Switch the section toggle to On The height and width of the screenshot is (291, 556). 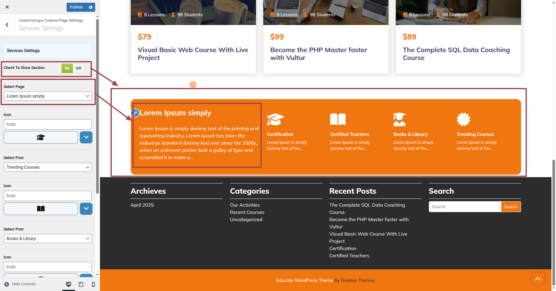(x=67, y=68)
